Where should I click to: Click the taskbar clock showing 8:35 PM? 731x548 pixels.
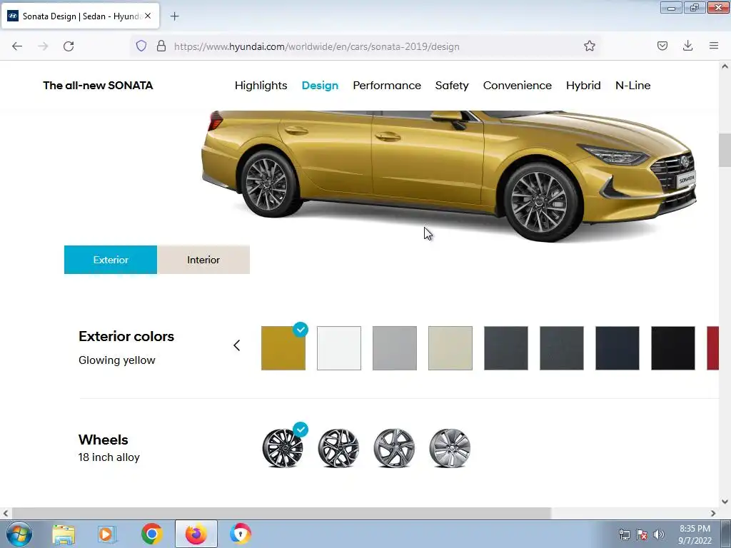[695, 534]
